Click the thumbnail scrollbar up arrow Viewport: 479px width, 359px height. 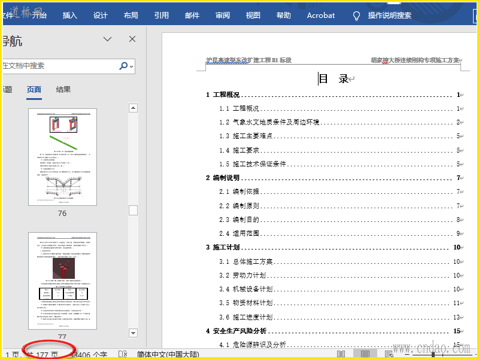pyautogui.click(x=133, y=108)
